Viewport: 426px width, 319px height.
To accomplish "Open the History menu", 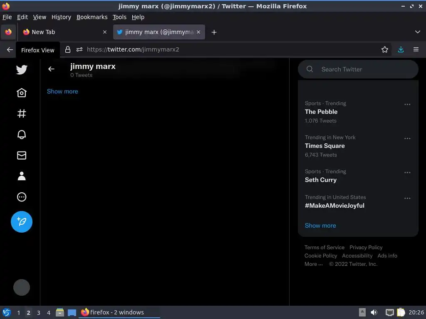I will coord(62,17).
